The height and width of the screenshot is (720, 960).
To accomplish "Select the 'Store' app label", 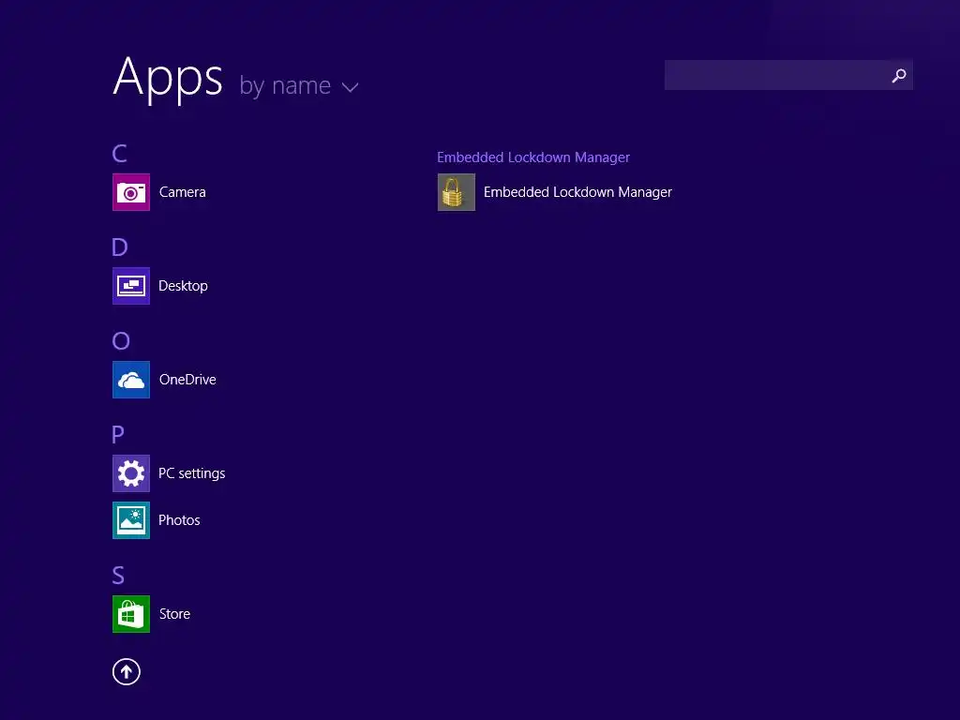I will point(174,614).
